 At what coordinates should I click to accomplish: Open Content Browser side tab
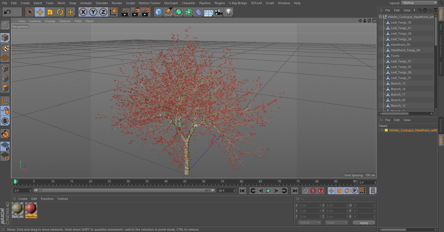[x=441, y=46]
